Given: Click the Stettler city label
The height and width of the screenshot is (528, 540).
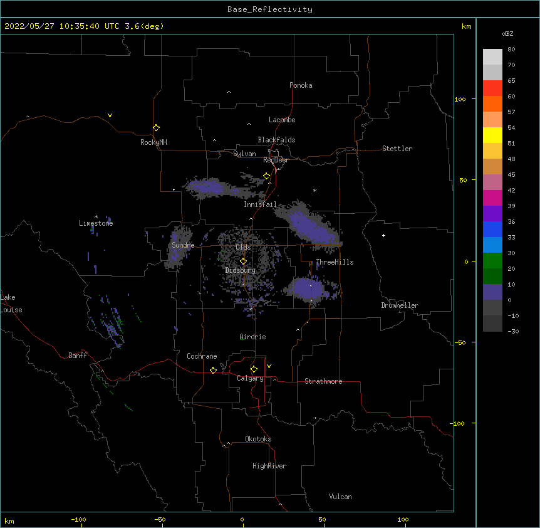Looking at the screenshot, I should [x=397, y=149].
